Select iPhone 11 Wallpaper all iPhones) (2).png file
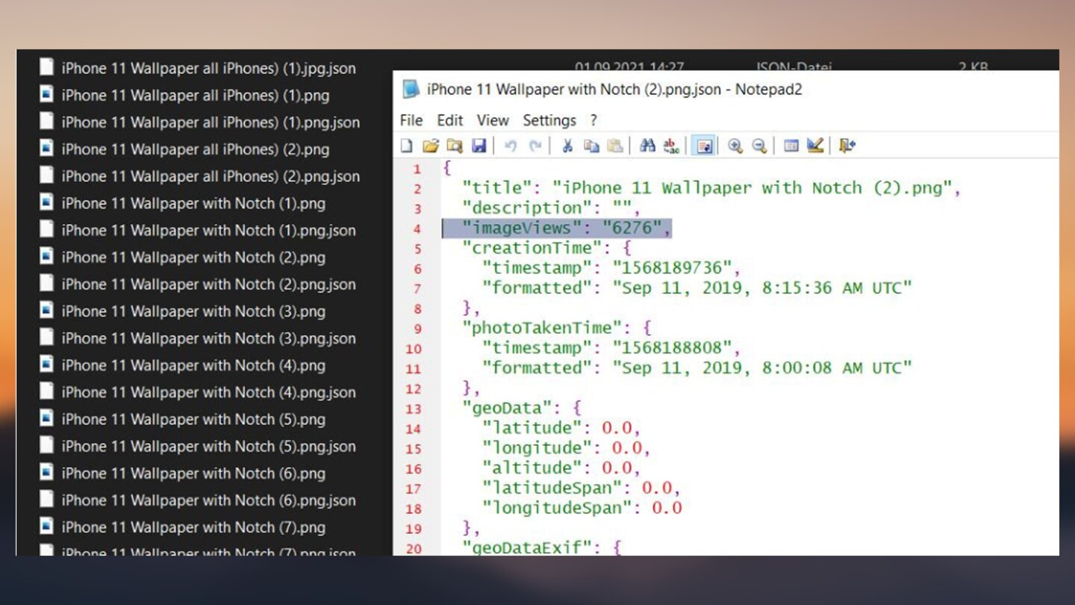 (x=195, y=149)
